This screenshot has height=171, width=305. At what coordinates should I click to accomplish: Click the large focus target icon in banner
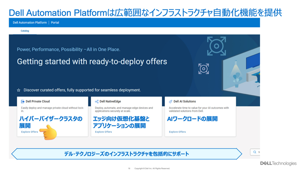coord(217,46)
